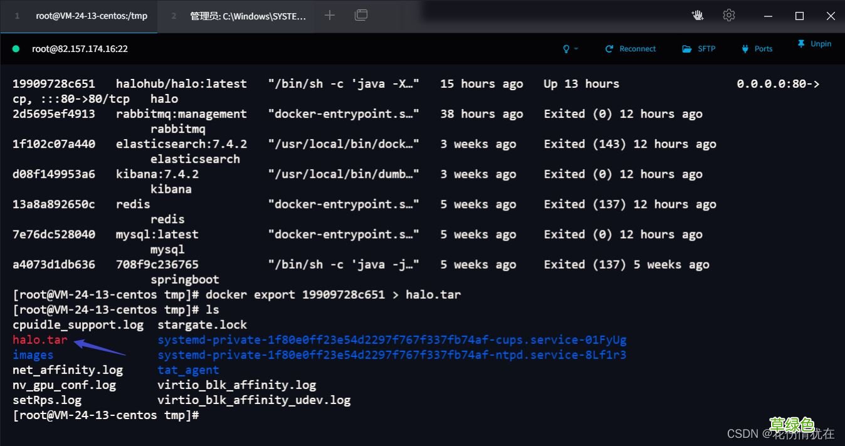
Task: Click the rabbitmq:management image text
Action: 181,114
